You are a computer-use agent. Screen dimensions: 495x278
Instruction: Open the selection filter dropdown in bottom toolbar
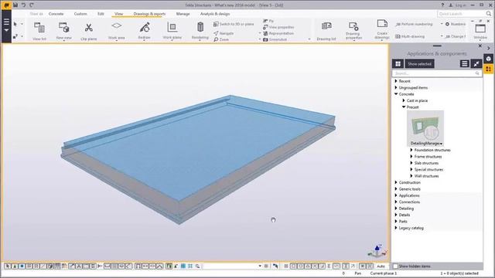pyautogui.click(x=260, y=266)
